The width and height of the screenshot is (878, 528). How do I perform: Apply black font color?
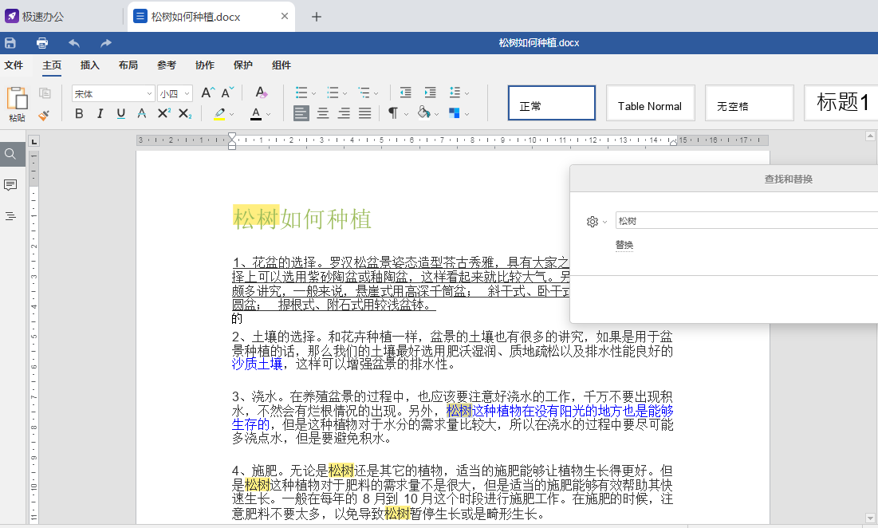[256, 114]
